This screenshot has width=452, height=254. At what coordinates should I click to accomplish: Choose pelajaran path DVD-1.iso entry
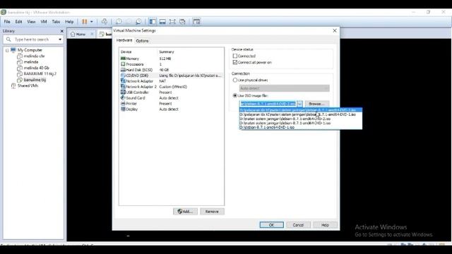(x=301, y=114)
